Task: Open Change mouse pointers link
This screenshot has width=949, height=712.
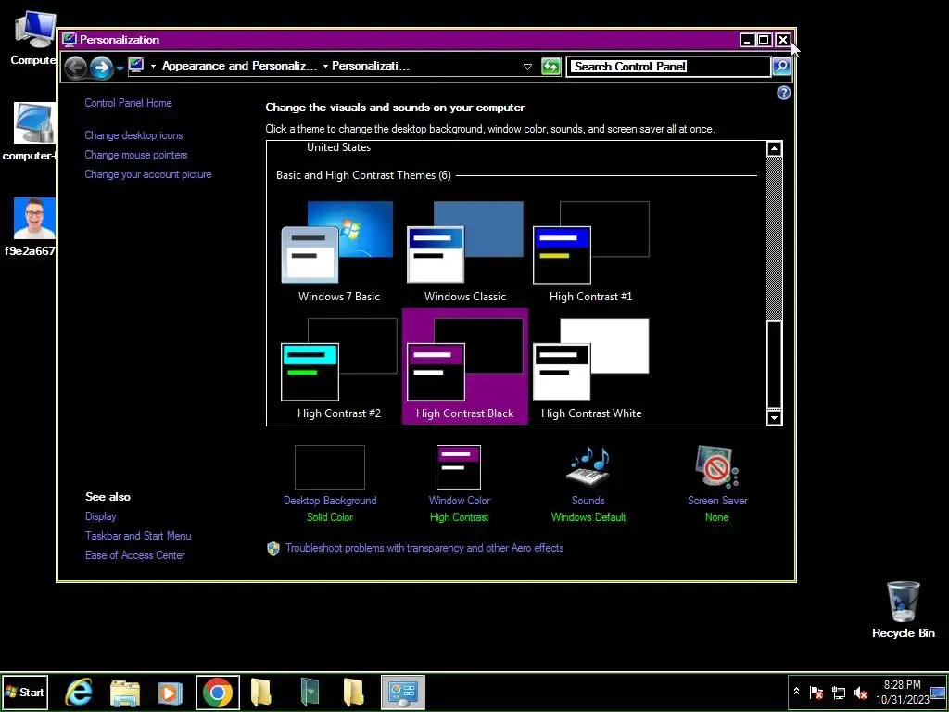Action: (x=135, y=155)
